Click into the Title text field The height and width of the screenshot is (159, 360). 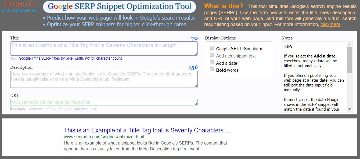(x=104, y=49)
